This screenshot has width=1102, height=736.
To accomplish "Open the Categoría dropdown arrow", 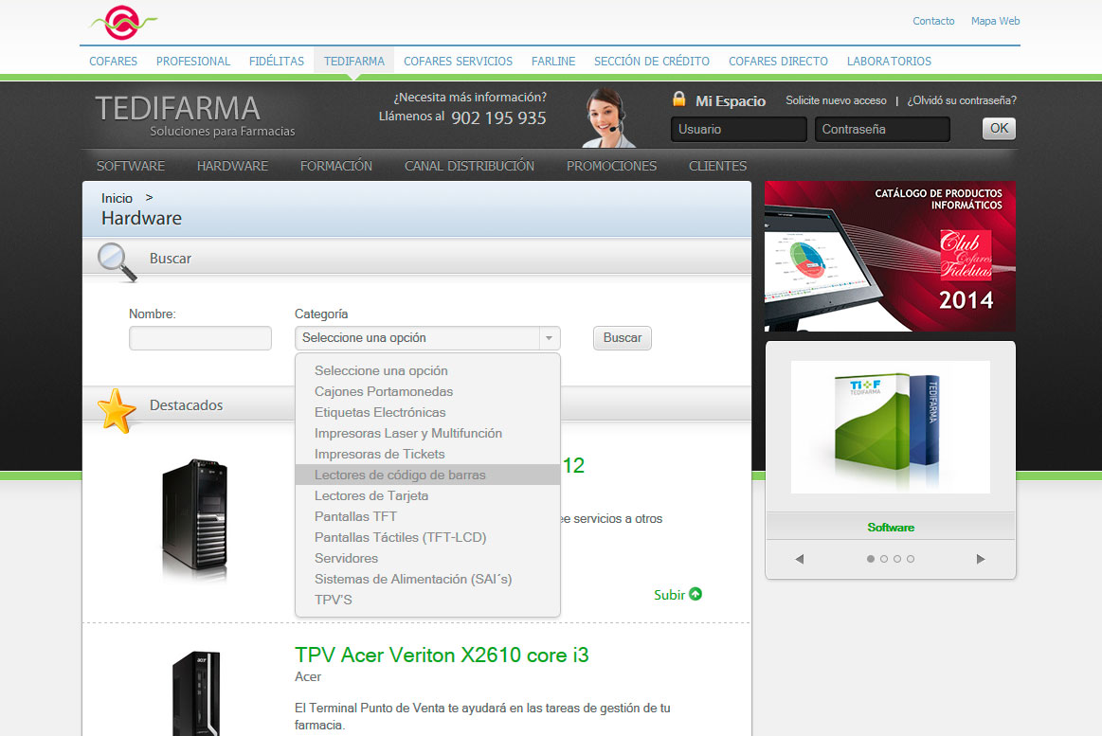I will click(548, 337).
